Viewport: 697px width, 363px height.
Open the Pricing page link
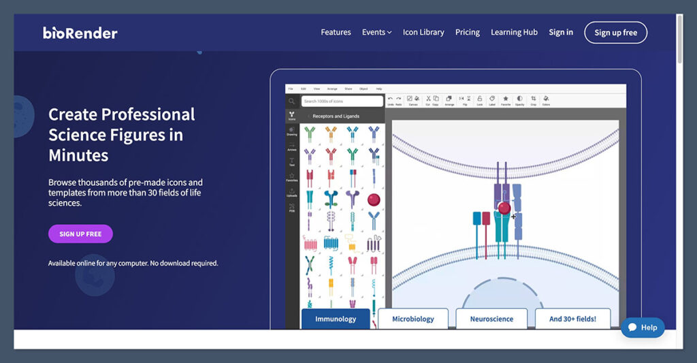[x=467, y=32]
